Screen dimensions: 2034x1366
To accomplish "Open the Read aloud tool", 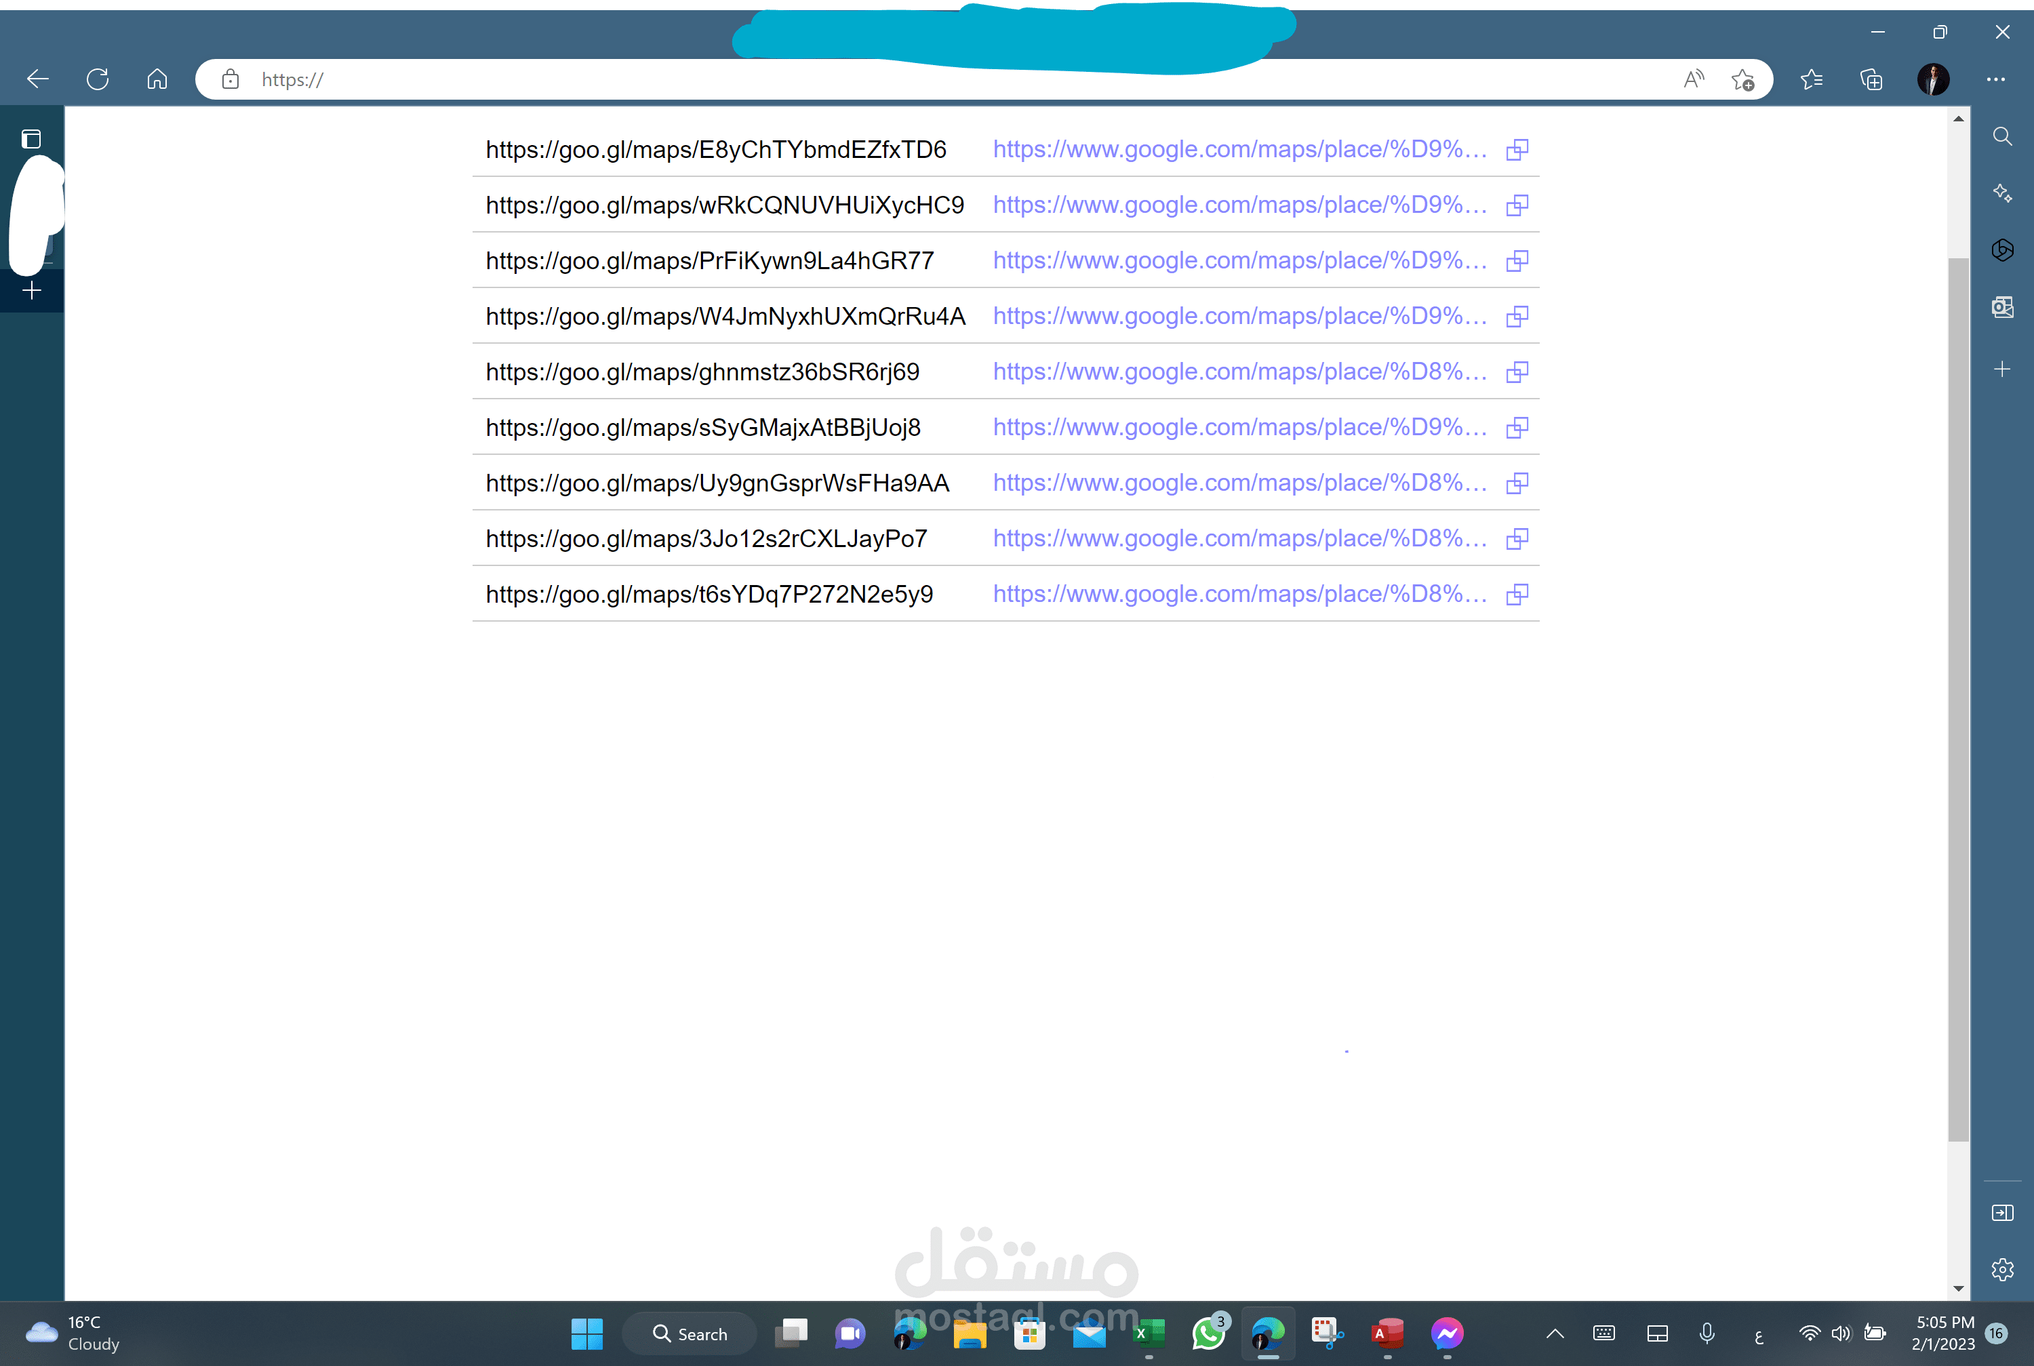I will point(1694,79).
